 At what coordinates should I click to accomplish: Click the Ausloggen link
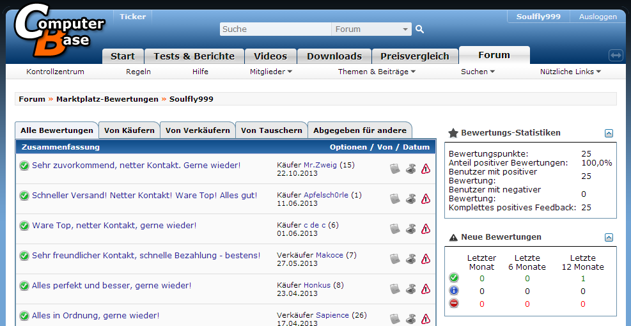click(x=598, y=17)
